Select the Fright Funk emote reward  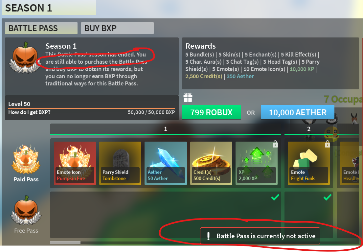click(x=308, y=163)
